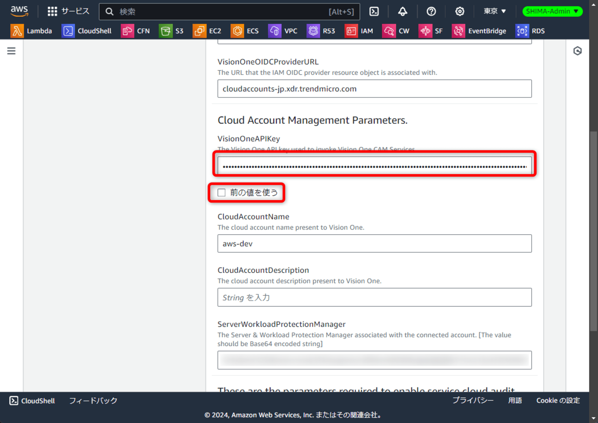This screenshot has height=423, width=598.
Task: Click the VisionOneAPIKey label text
Action: point(249,139)
